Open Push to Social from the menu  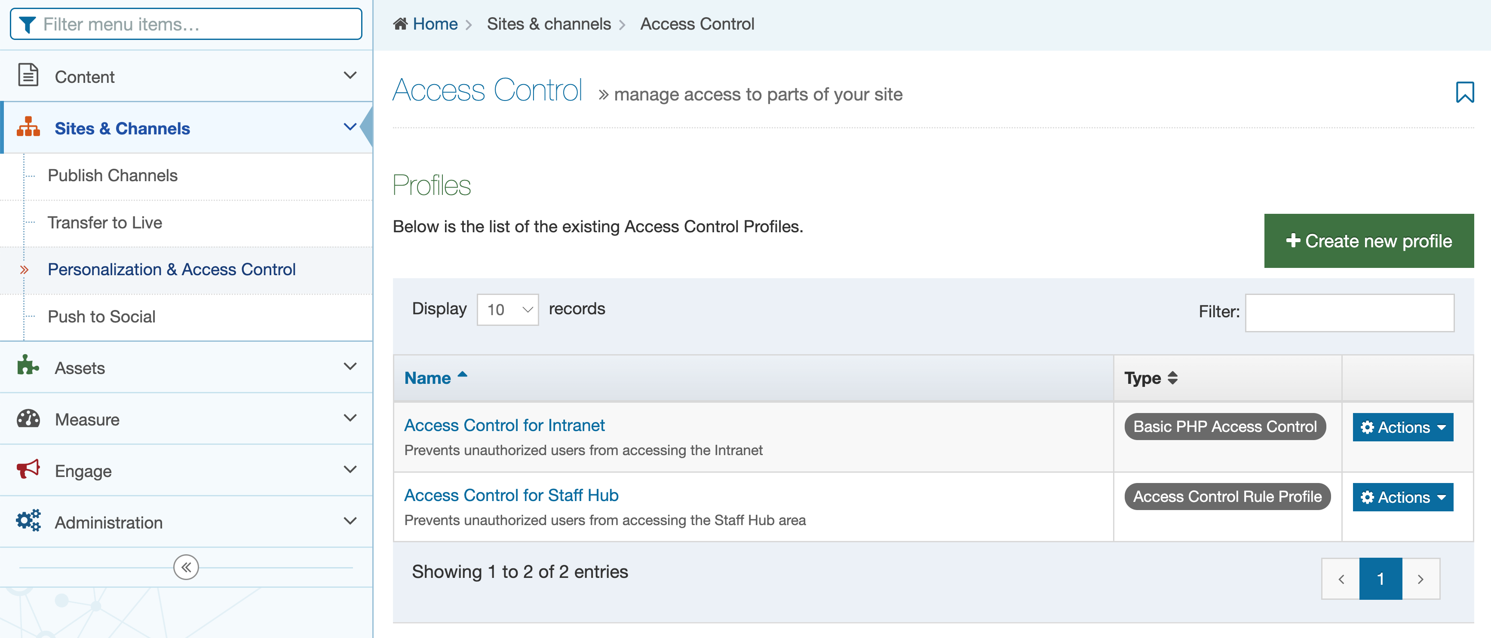pyautogui.click(x=102, y=316)
